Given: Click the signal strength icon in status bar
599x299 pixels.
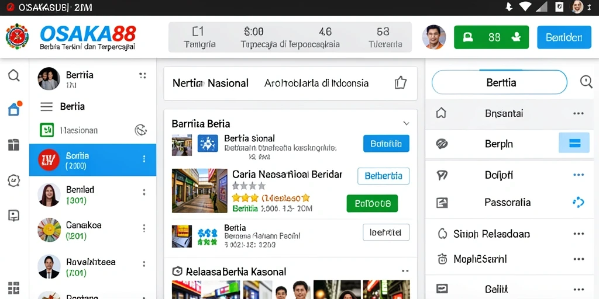Looking at the screenshot, I should click(x=542, y=6).
